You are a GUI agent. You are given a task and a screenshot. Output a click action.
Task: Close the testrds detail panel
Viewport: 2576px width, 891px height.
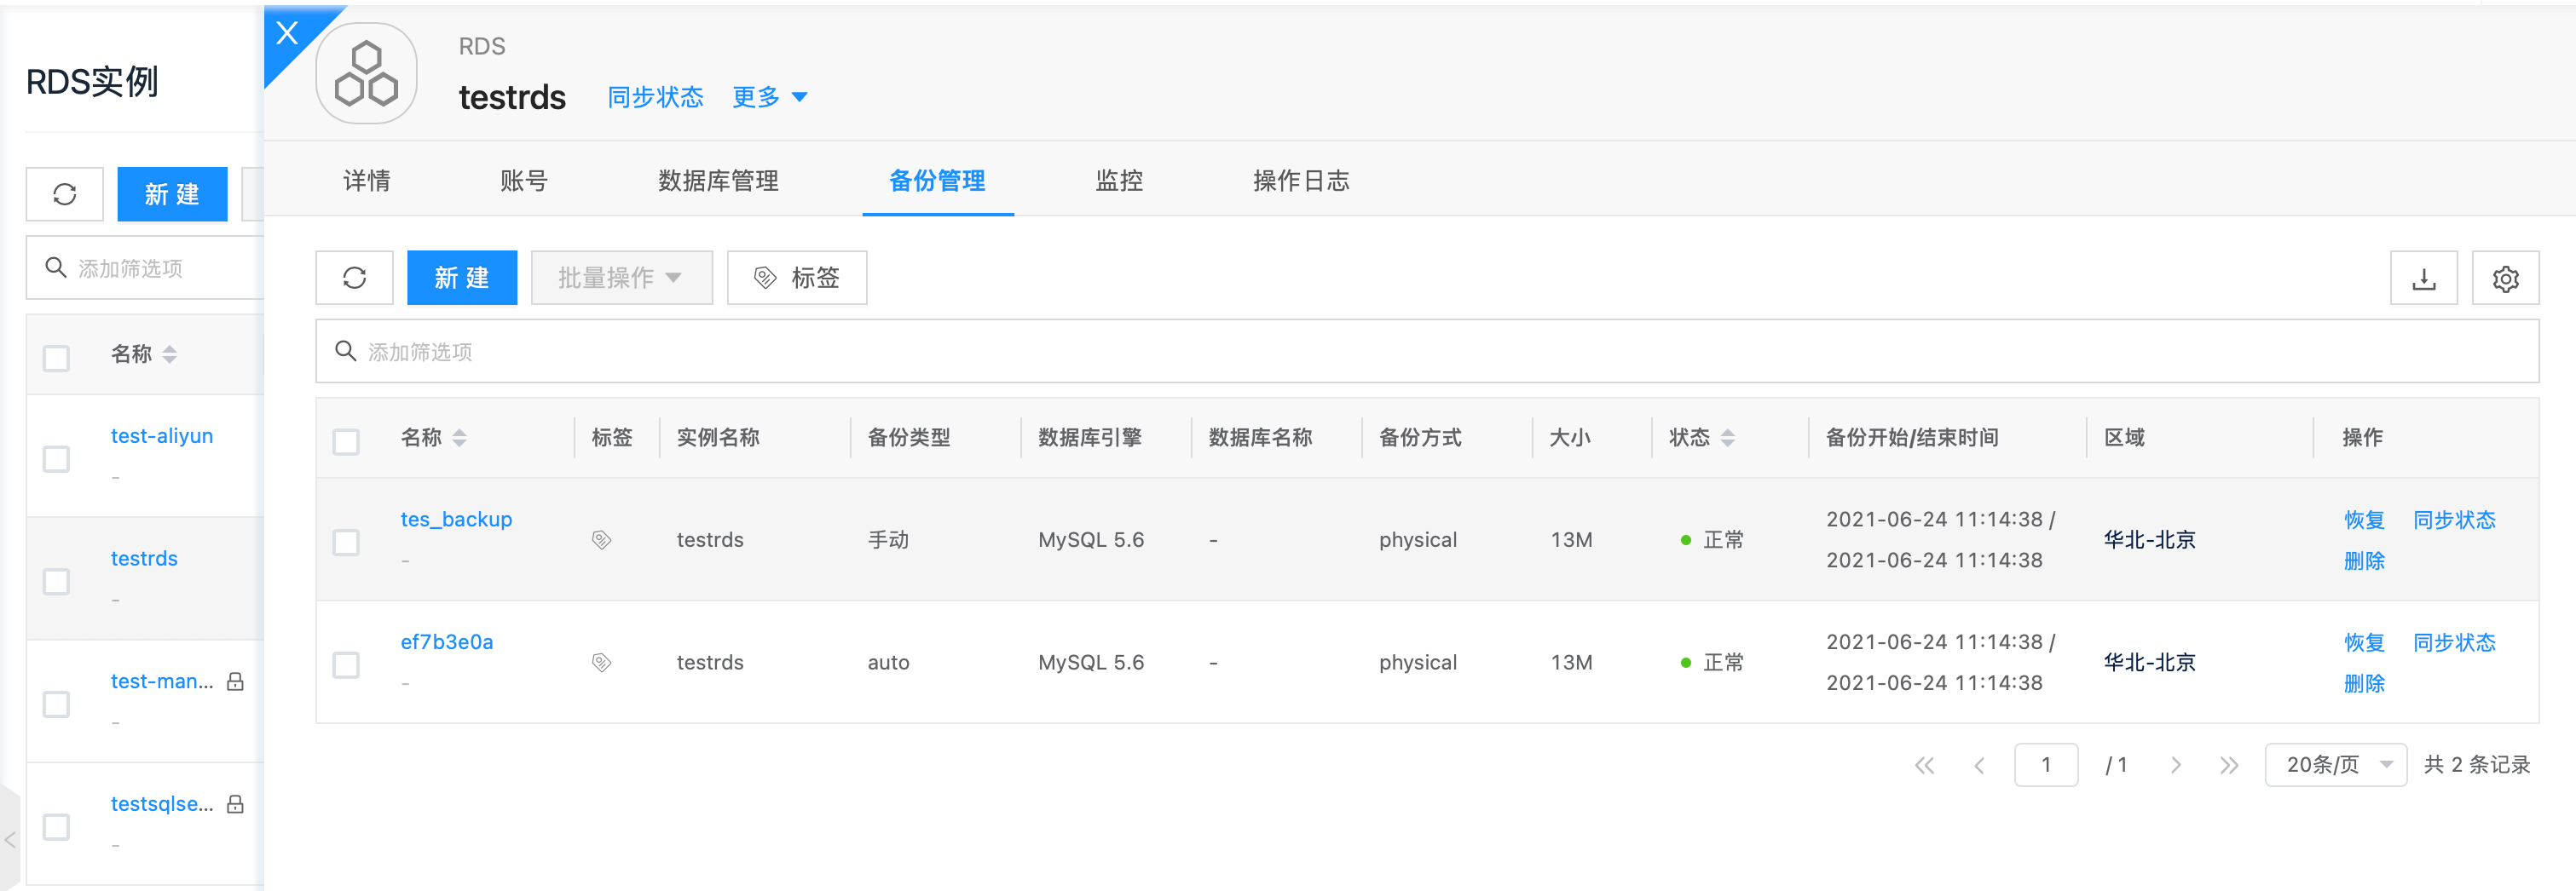(287, 33)
